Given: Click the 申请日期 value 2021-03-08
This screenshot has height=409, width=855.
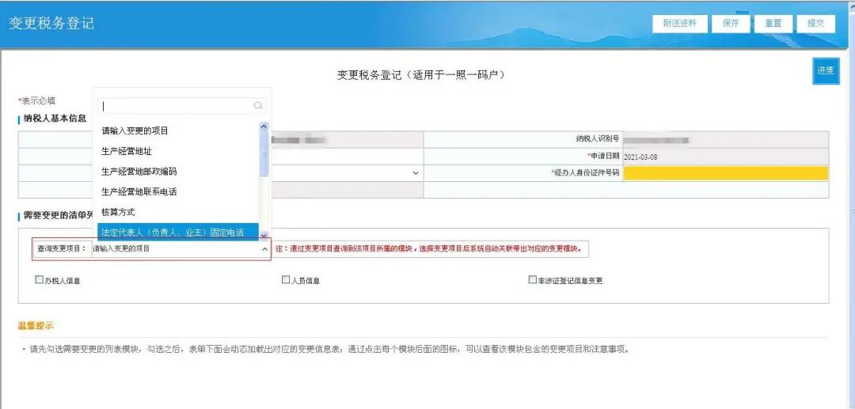Looking at the screenshot, I should pyautogui.click(x=640, y=157).
